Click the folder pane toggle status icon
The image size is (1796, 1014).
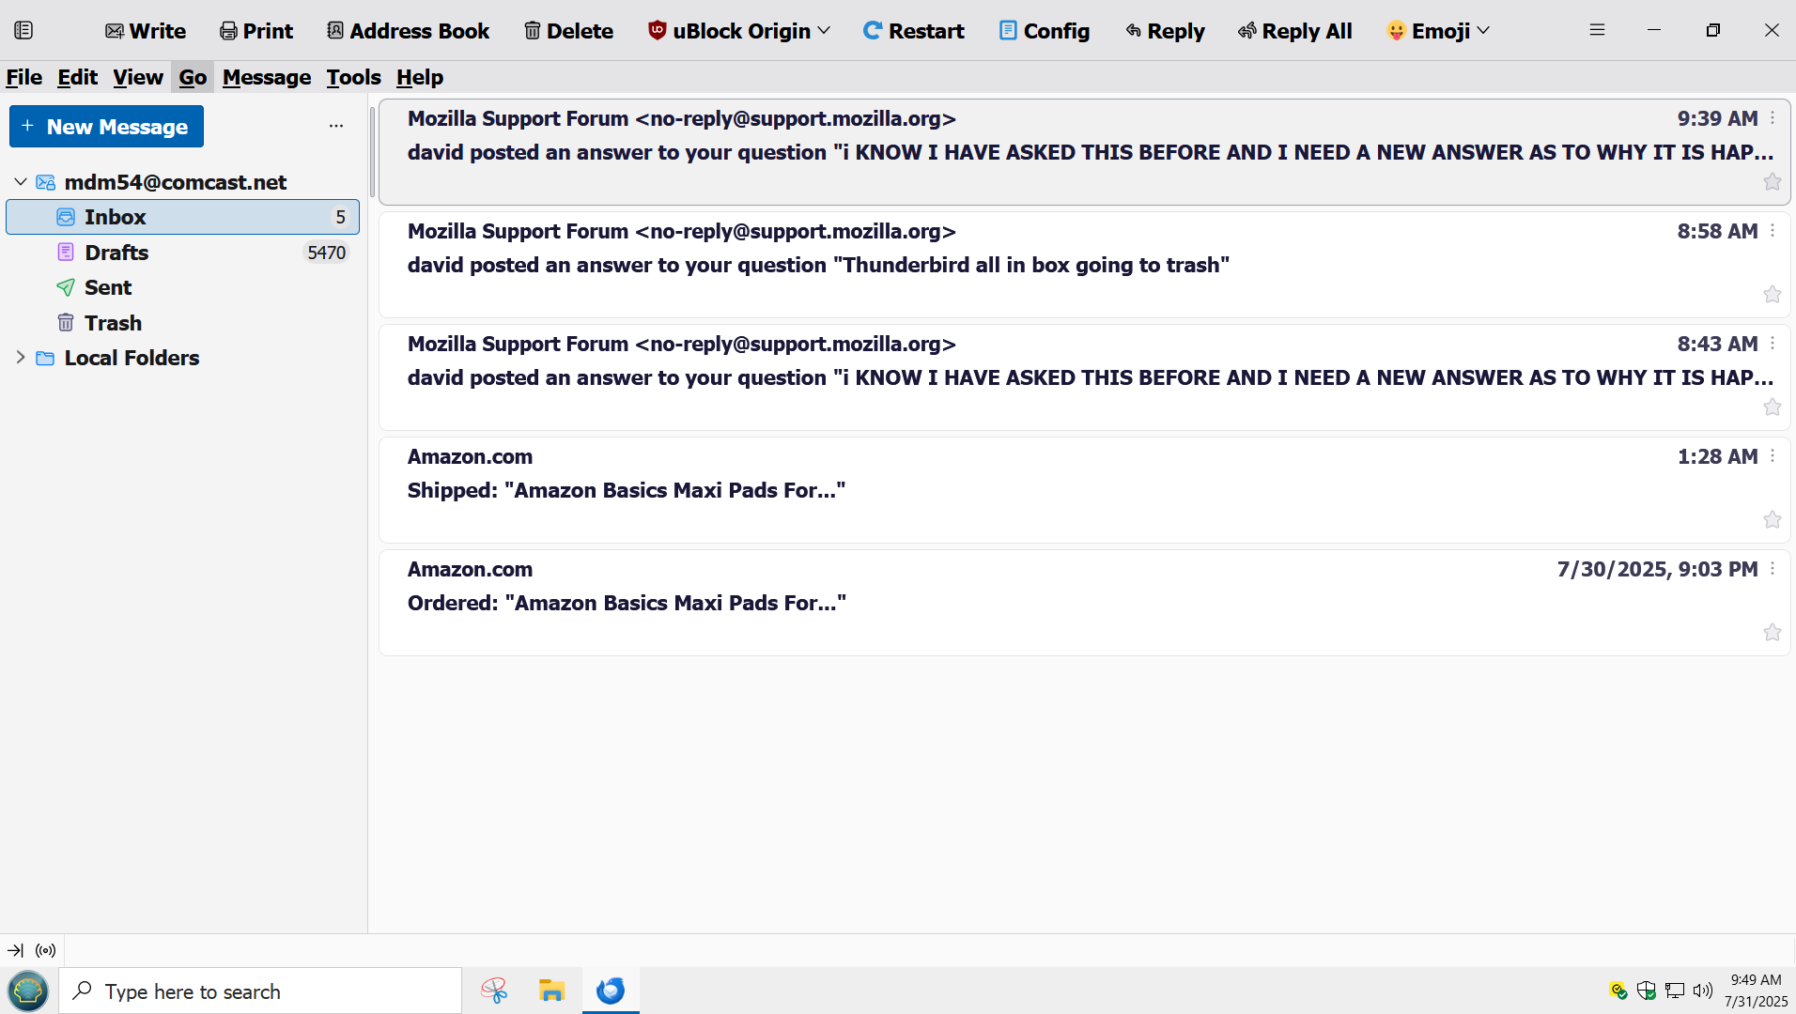[x=15, y=950]
